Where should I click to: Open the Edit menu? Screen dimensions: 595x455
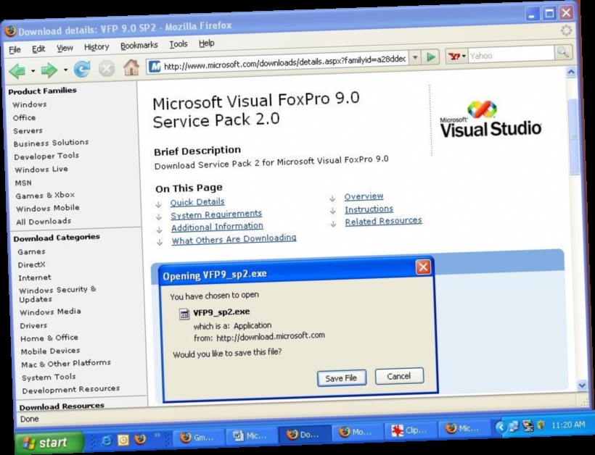[x=38, y=49]
